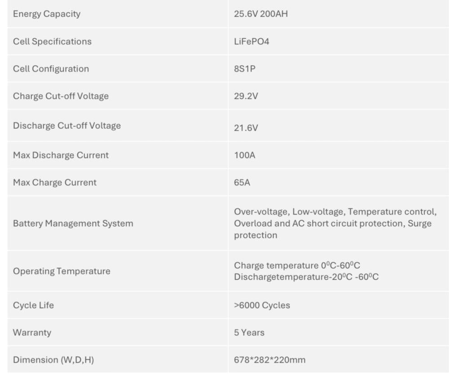The image size is (449, 379).
Task: Click the Battery Management System label
Action: pos(73,223)
